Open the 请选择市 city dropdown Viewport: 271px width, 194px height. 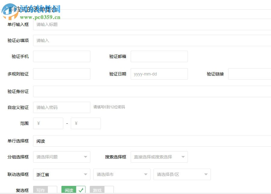click(x=122, y=174)
